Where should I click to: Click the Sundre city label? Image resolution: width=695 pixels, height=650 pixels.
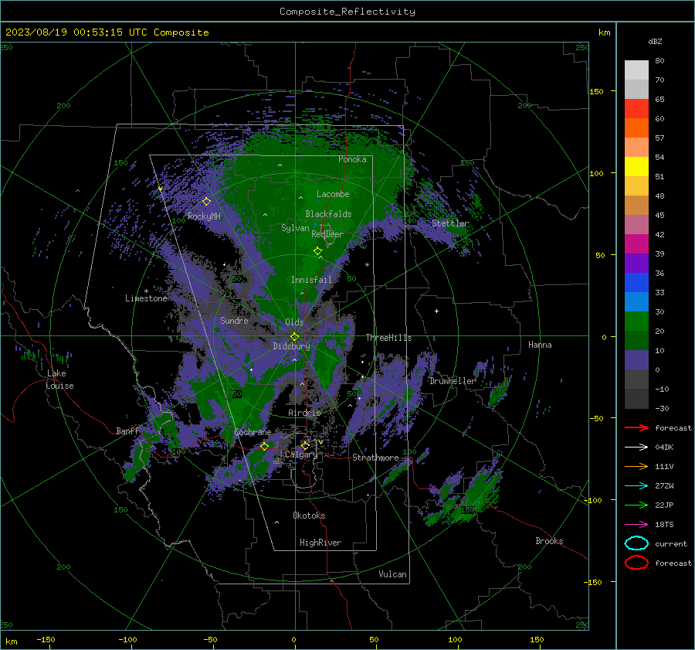pos(234,320)
